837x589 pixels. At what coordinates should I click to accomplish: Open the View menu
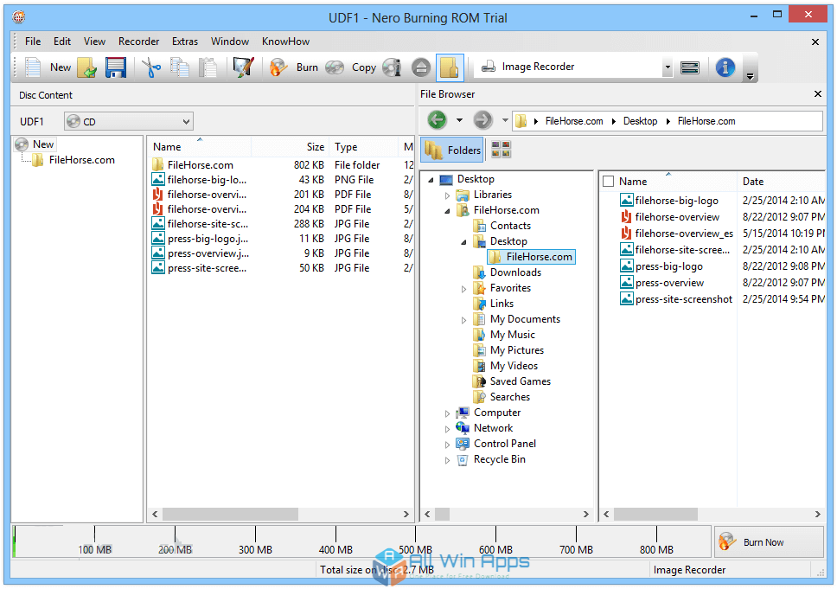point(94,42)
